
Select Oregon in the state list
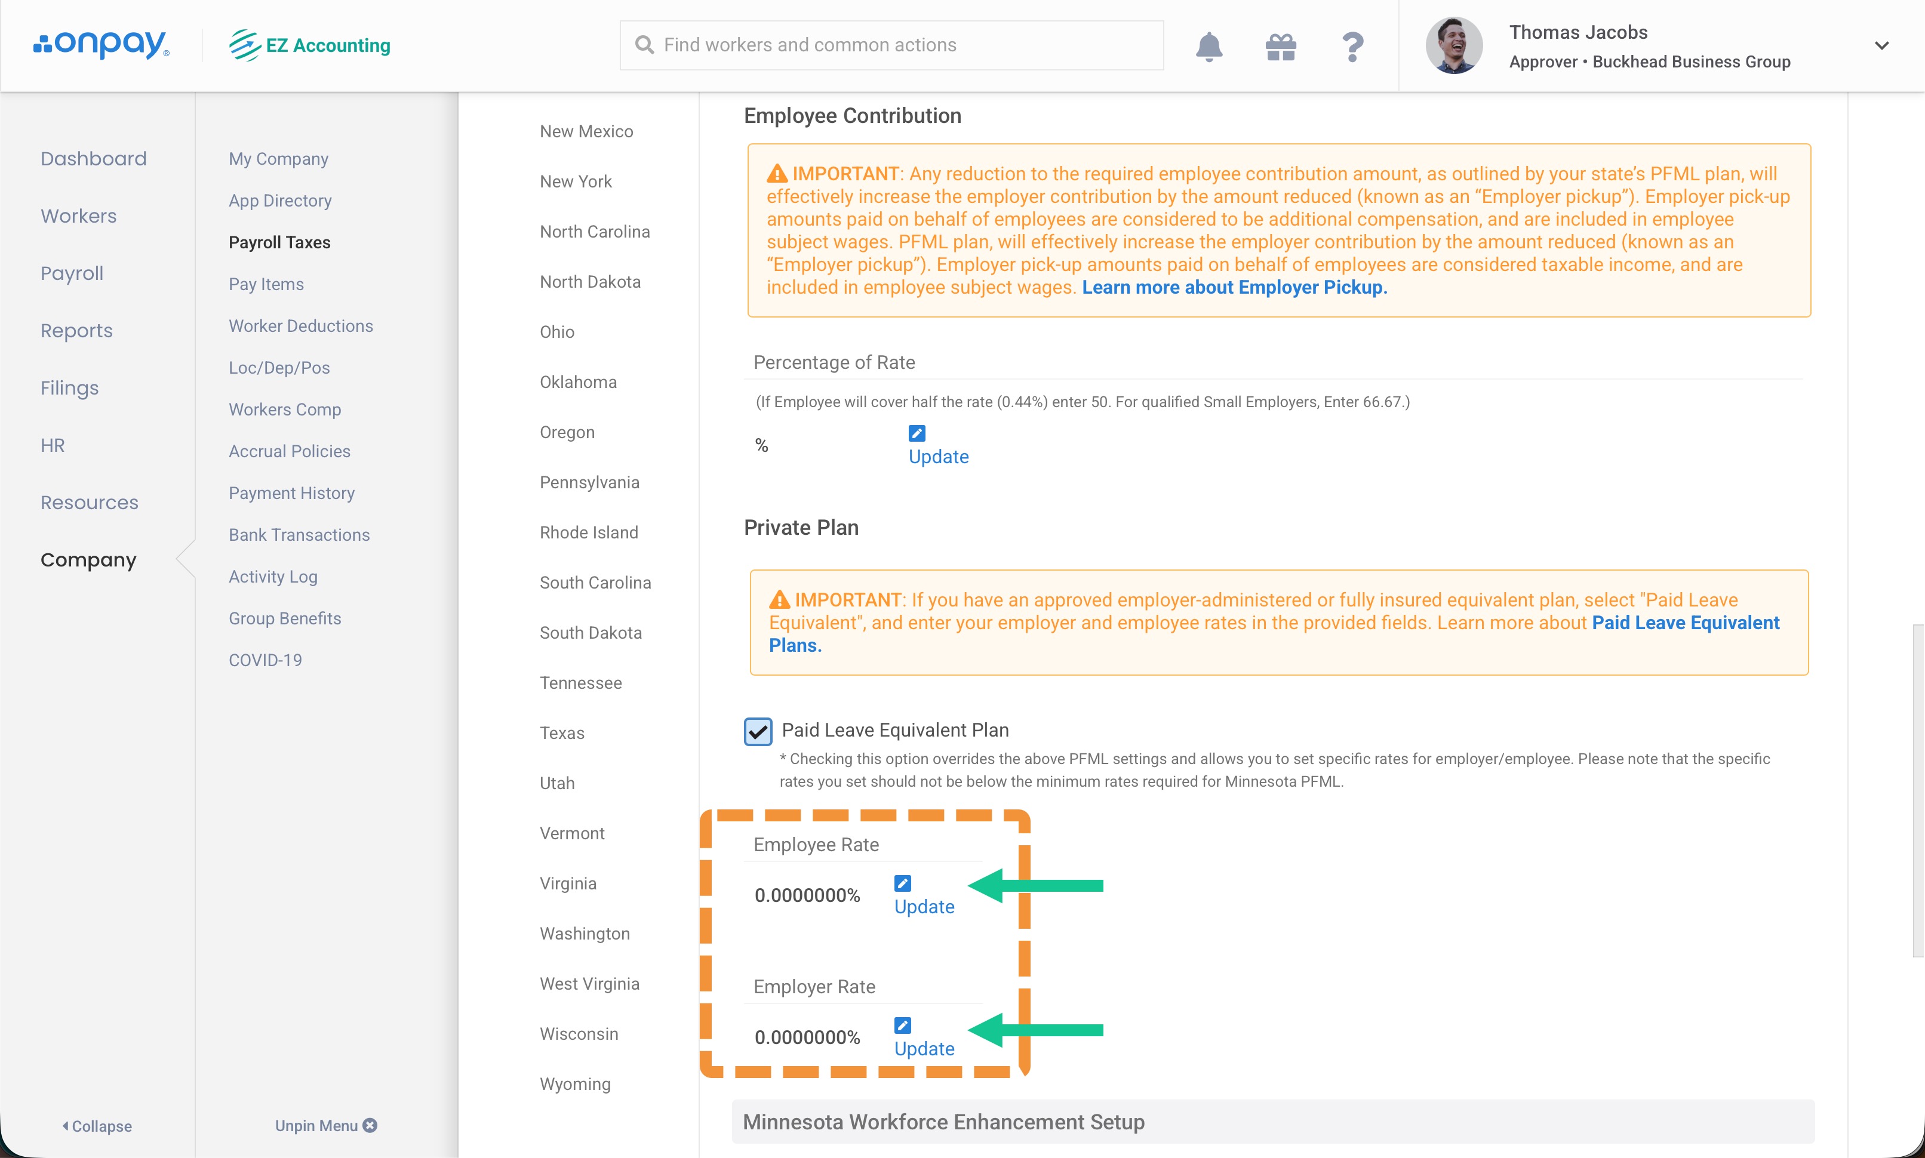point(567,432)
